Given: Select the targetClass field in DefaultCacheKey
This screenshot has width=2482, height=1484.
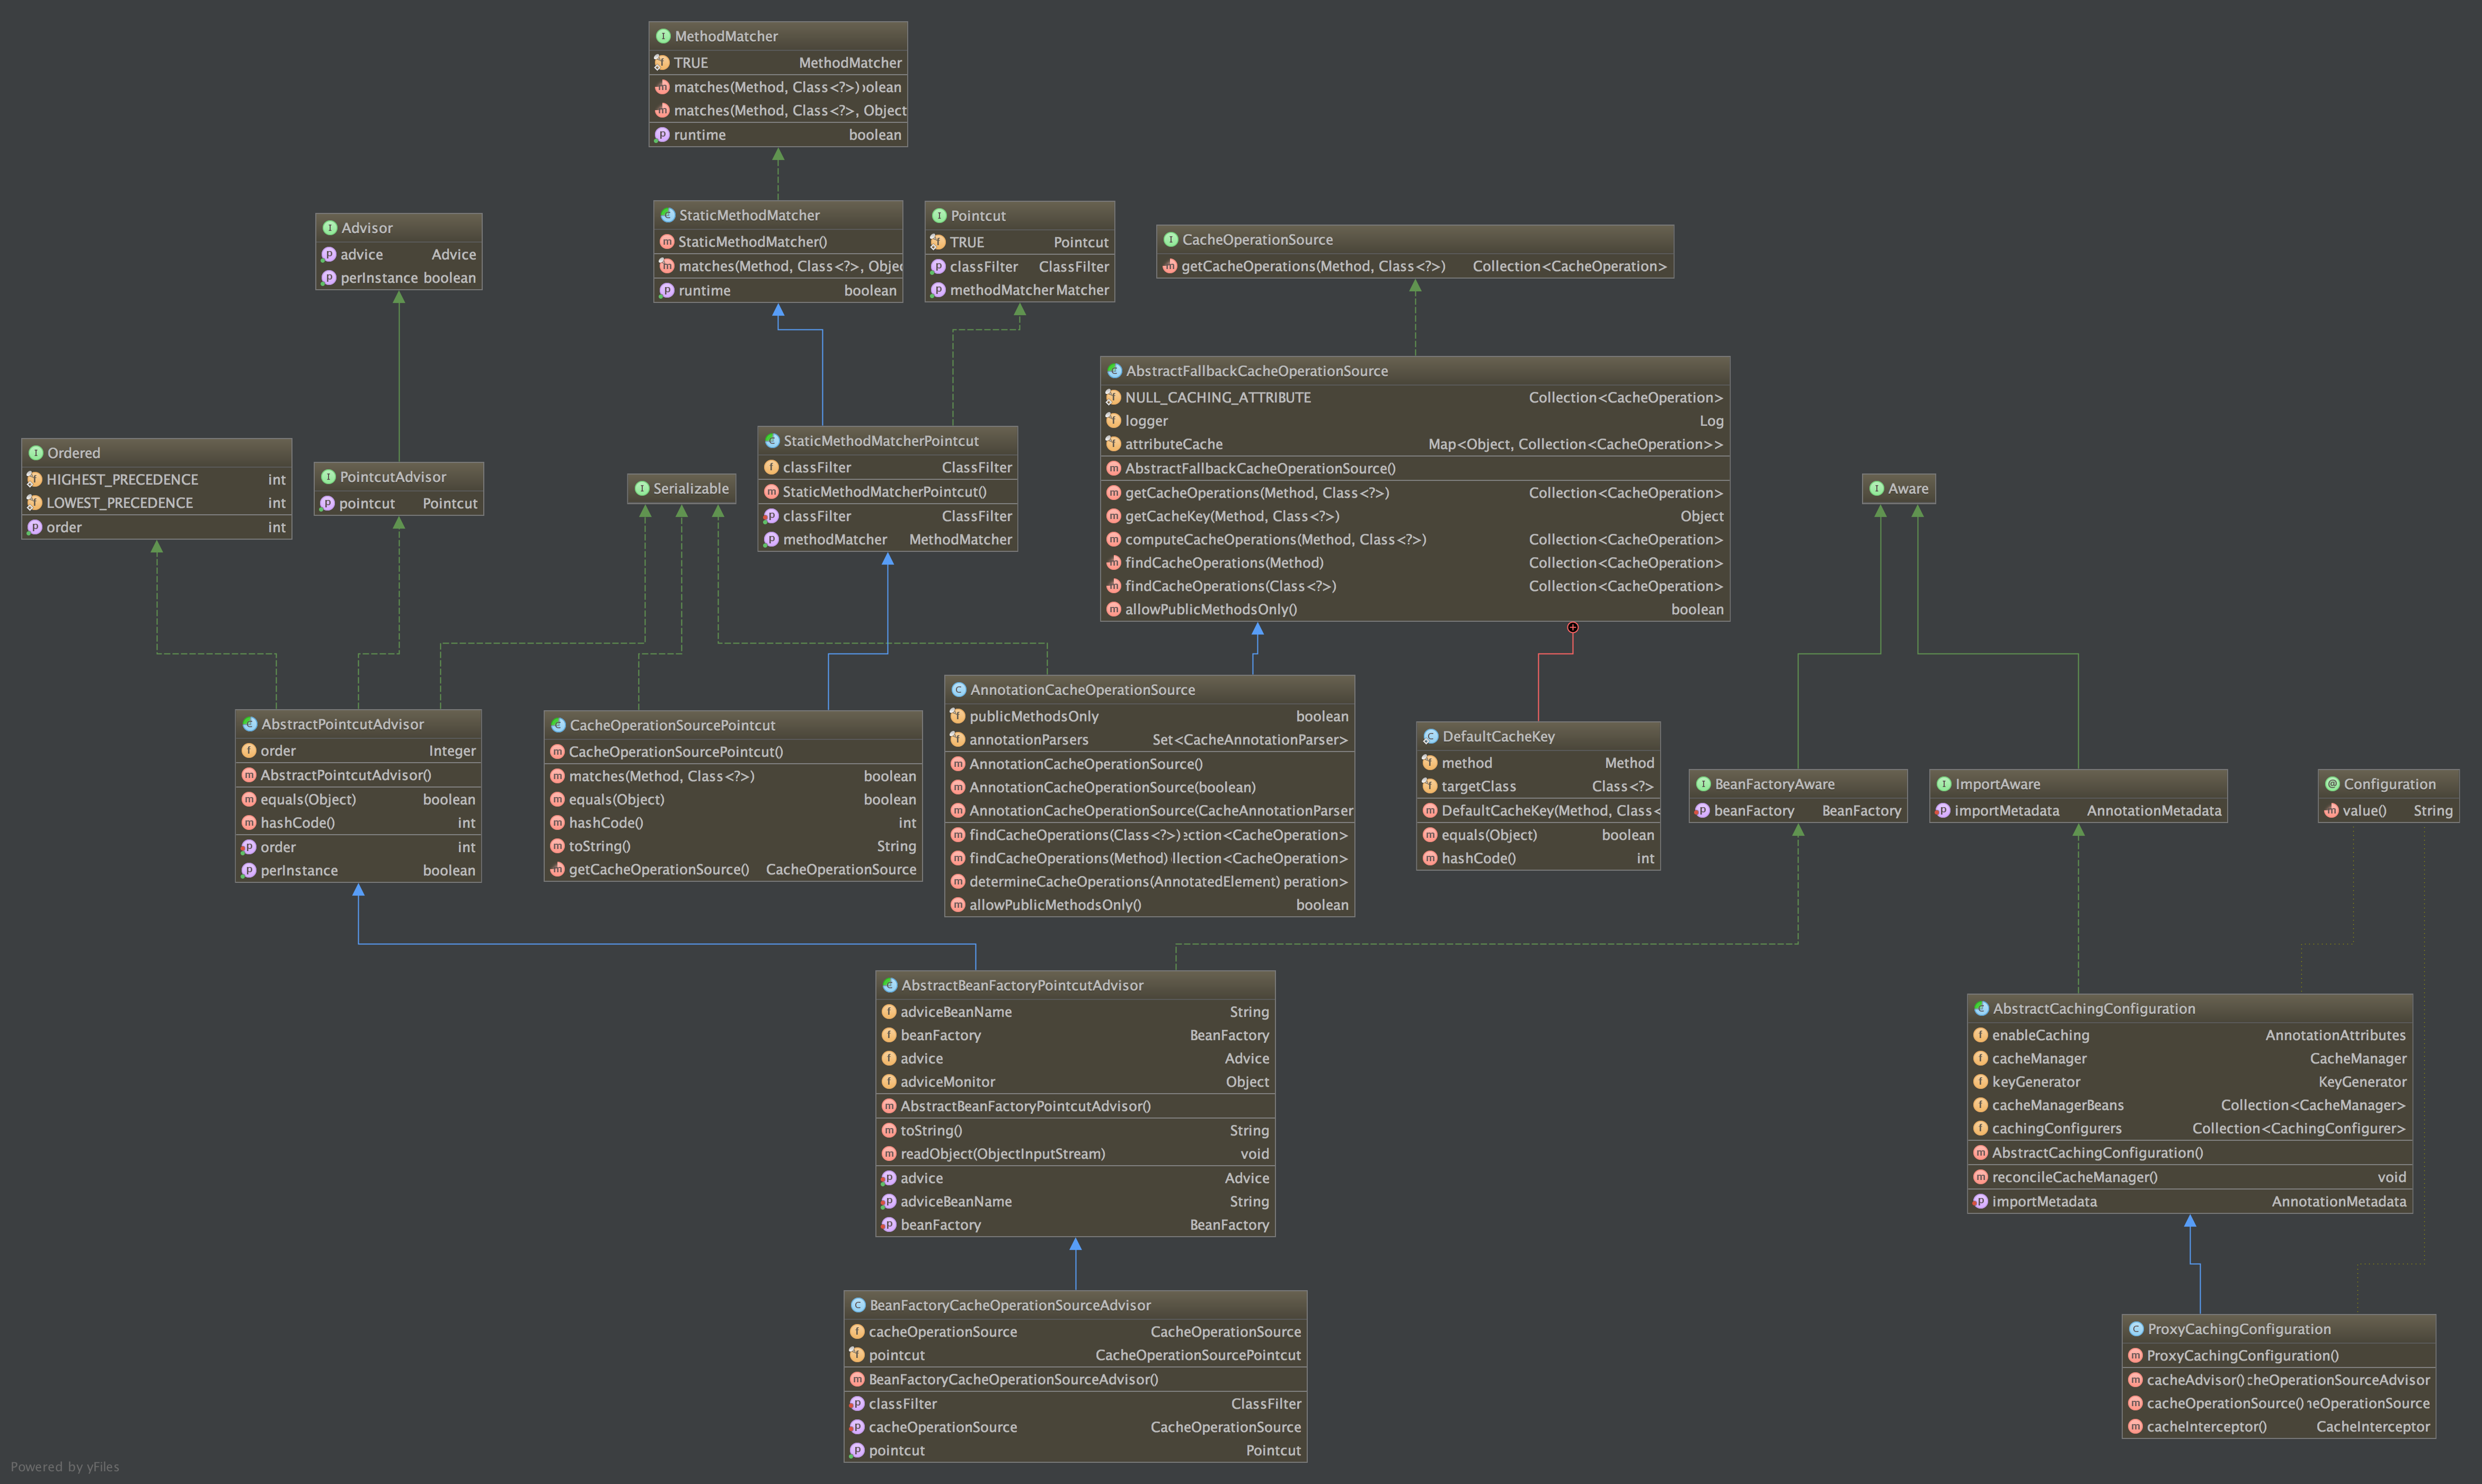Looking at the screenshot, I should pyautogui.click(x=1538, y=787).
